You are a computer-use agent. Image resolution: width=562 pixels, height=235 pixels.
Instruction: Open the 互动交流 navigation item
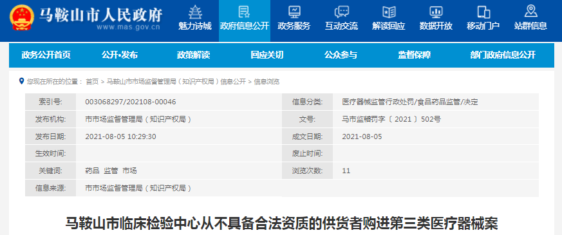(x=341, y=26)
